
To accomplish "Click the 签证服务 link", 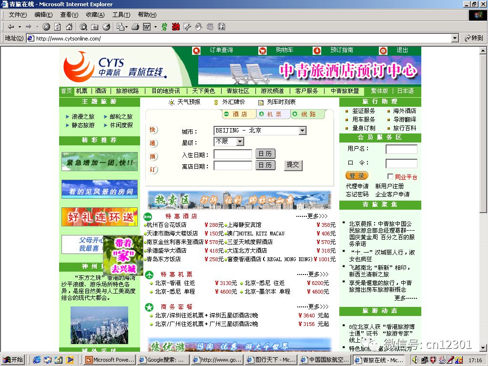I will coord(364,111).
